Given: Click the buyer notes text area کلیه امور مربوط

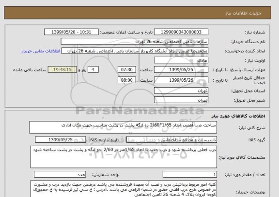Looking at the screenshot, I should click(124, 189).
